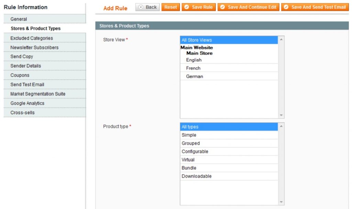
Task: Open the Cross-sells tab
Action: pos(22,112)
